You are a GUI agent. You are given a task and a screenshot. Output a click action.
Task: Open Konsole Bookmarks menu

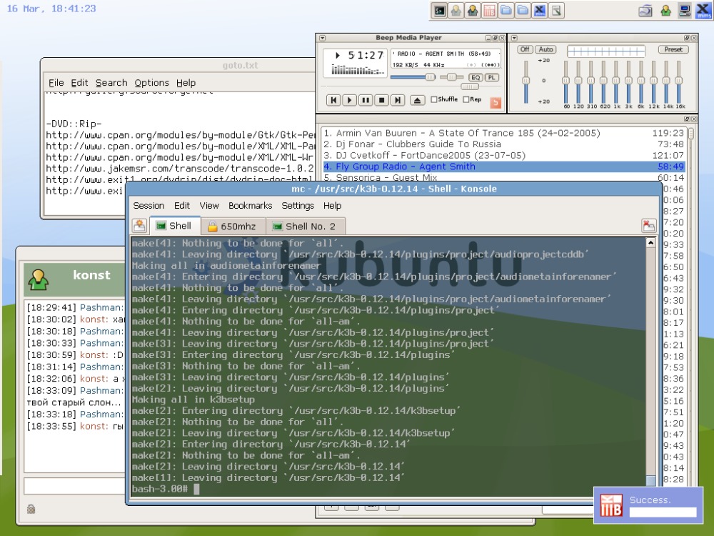point(250,206)
